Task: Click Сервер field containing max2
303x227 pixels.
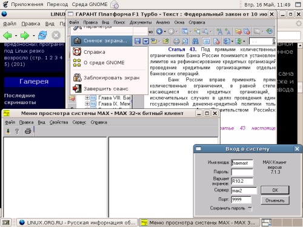Action: pyautogui.click(x=244, y=191)
